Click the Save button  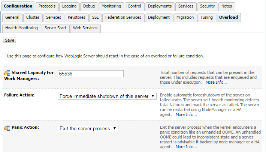[9, 40]
